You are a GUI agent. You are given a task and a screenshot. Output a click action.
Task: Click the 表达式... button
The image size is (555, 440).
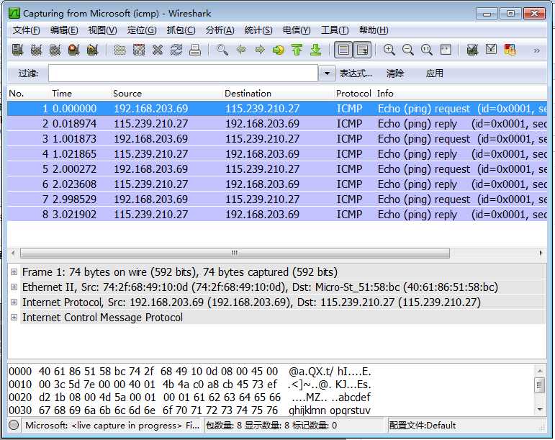click(x=356, y=73)
